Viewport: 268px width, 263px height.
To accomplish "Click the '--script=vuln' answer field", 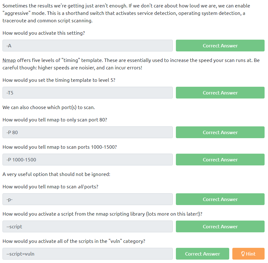I will pyautogui.click(x=87, y=254).
